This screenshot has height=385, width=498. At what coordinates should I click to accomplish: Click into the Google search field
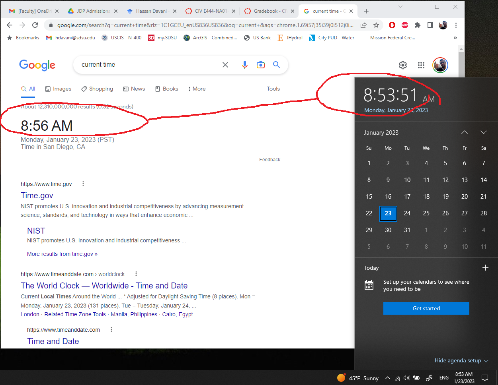coord(147,65)
